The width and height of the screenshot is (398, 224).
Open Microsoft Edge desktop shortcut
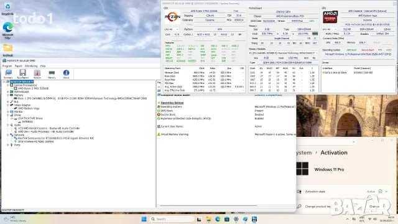pos(7,30)
